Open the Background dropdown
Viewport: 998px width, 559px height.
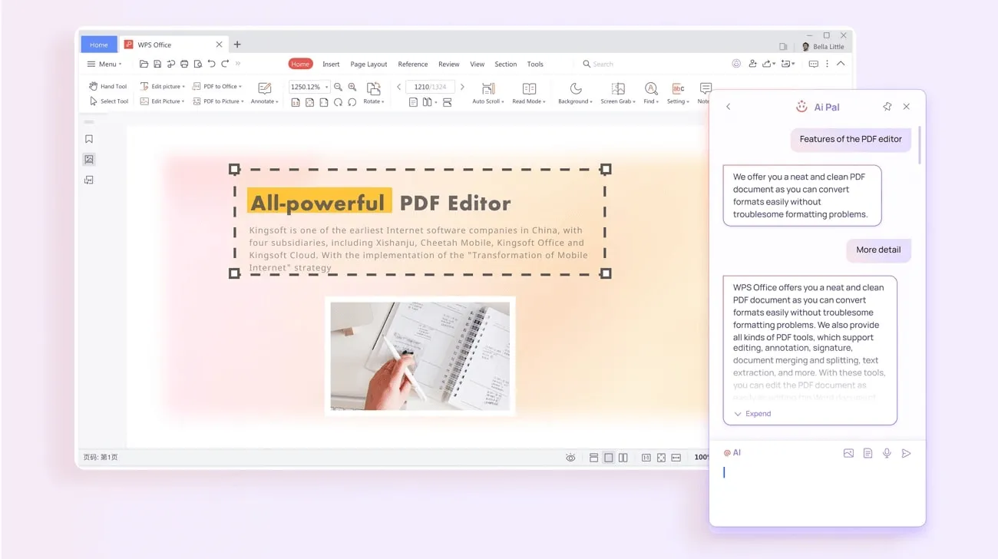coord(575,92)
